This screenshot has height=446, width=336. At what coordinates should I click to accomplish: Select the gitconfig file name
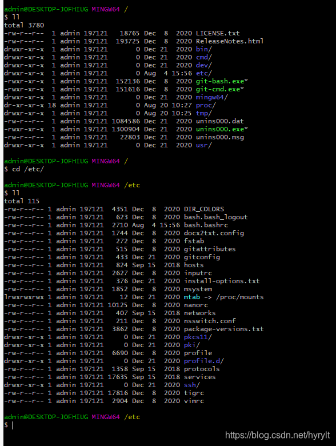pos(202,257)
